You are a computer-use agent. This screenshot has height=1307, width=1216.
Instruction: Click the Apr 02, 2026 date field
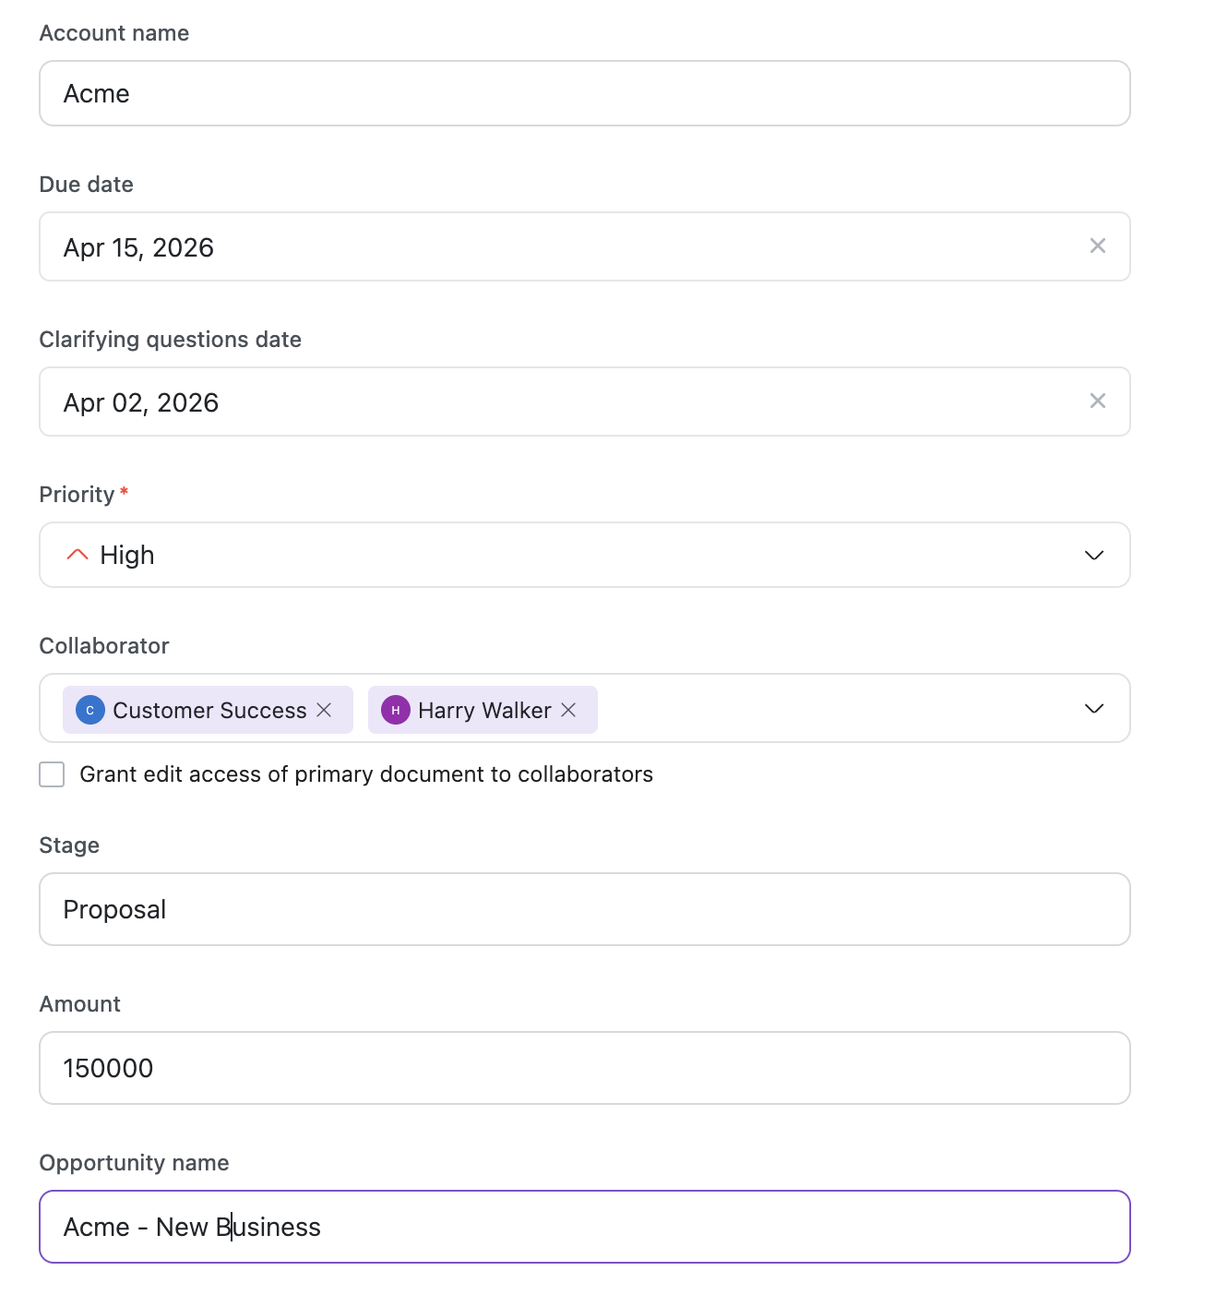point(554,402)
